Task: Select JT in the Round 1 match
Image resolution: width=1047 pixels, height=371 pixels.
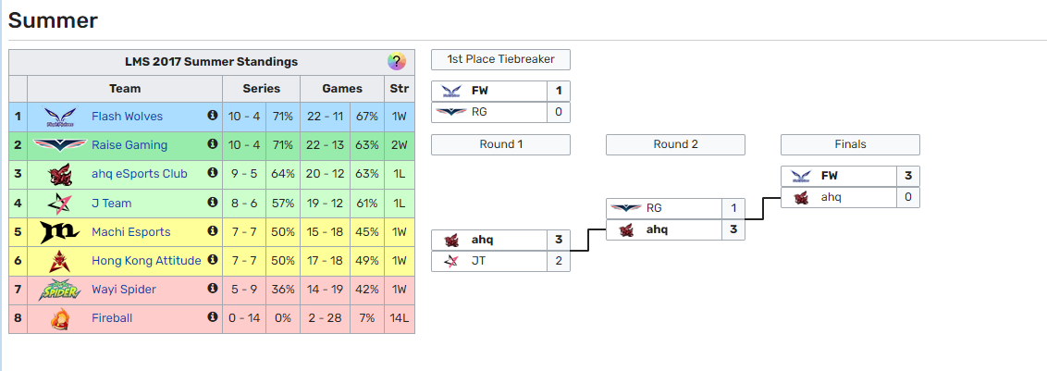Action: (x=479, y=261)
